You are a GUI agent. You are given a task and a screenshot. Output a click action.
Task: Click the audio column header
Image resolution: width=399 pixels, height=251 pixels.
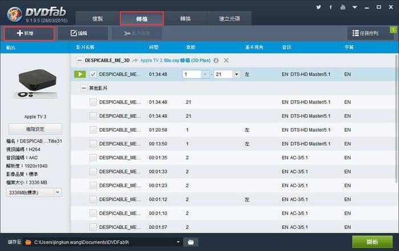click(x=287, y=47)
